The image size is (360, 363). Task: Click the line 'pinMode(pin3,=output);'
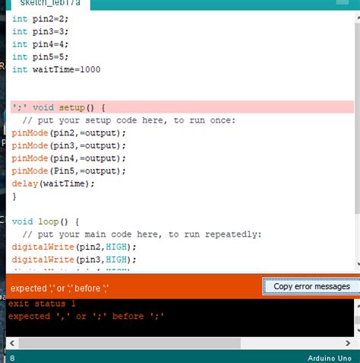click(x=68, y=145)
